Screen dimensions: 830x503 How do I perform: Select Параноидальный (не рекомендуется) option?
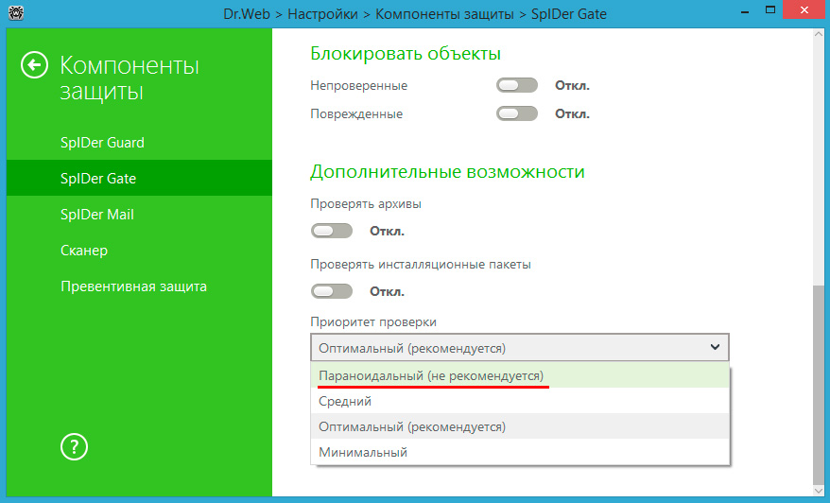click(x=520, y=375)
